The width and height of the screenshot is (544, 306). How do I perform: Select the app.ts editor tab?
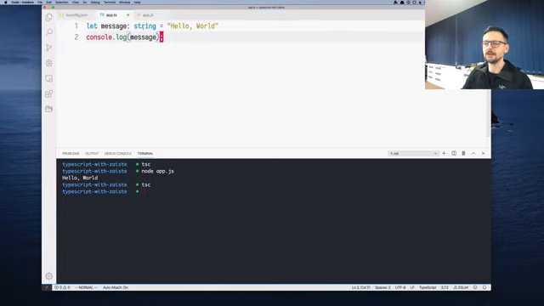111,15
